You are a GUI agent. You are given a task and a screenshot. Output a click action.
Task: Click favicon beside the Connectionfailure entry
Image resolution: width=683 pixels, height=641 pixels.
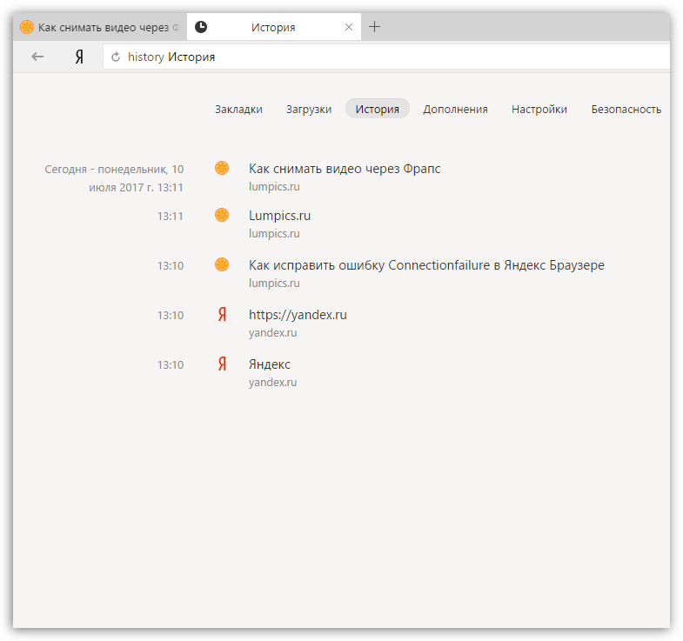[222, 264]
